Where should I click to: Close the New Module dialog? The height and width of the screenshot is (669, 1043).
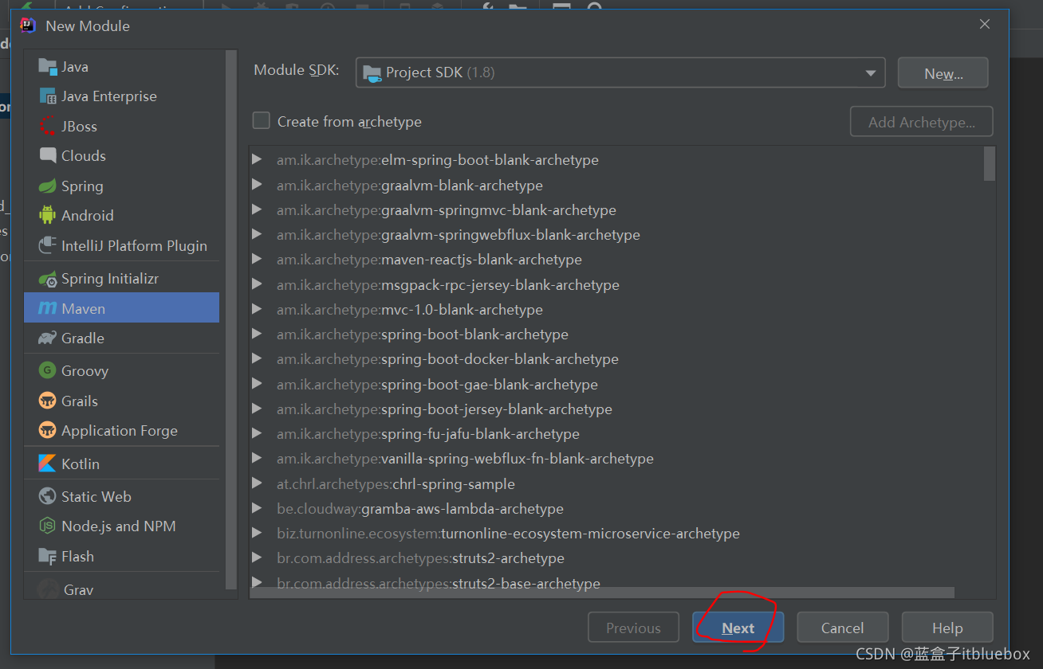coord(985,25)
